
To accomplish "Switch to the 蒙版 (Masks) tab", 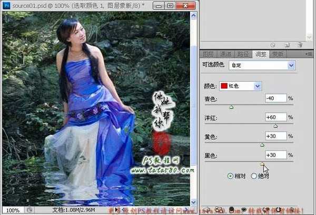I will (x=278, y=54).
